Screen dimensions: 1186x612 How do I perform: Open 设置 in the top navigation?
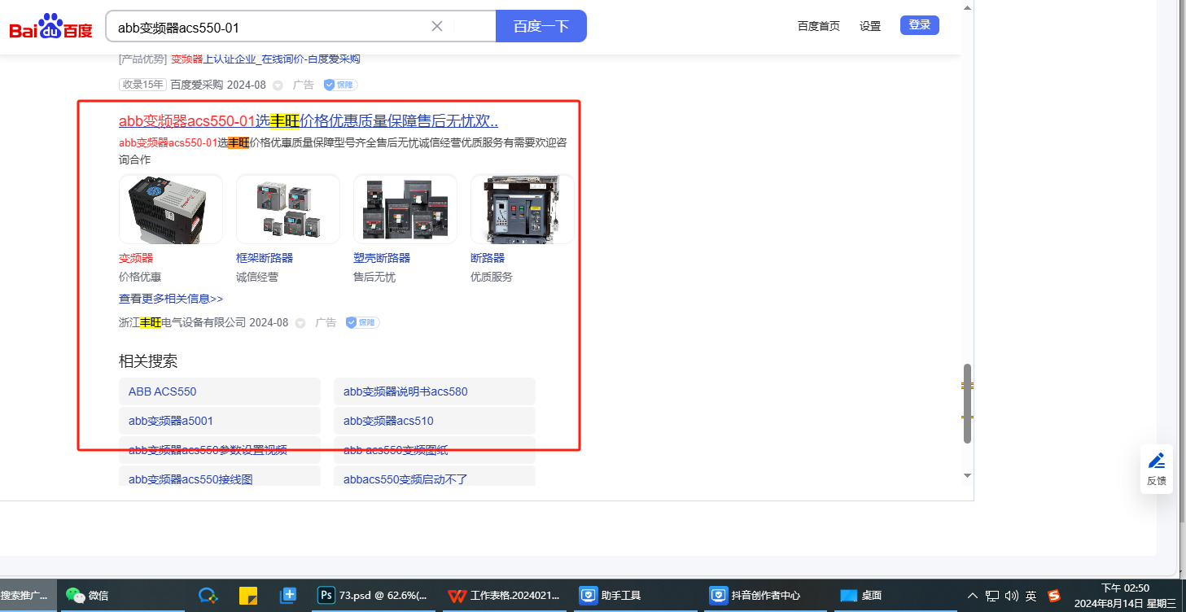pyautogui.click(x=870, y=26)
